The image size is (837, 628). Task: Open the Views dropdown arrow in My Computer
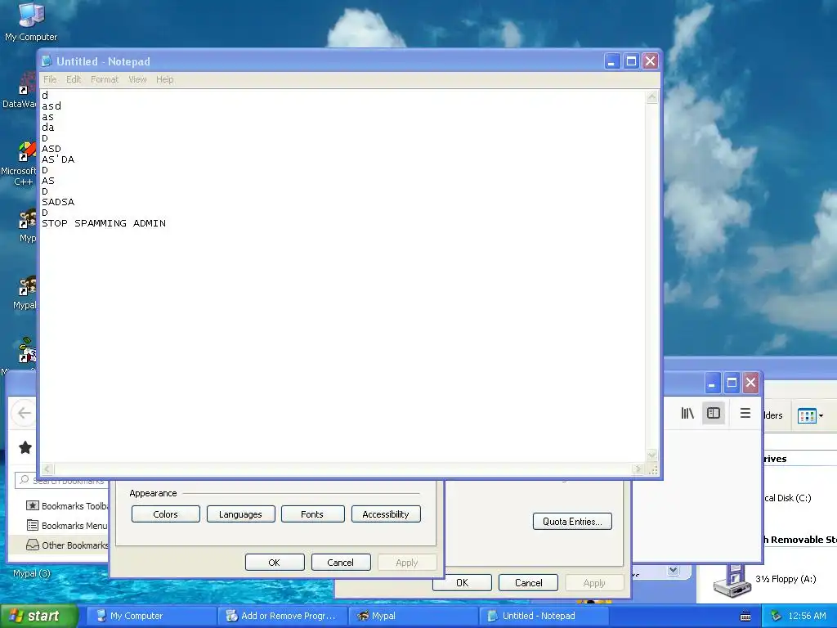tap(821, 415)
